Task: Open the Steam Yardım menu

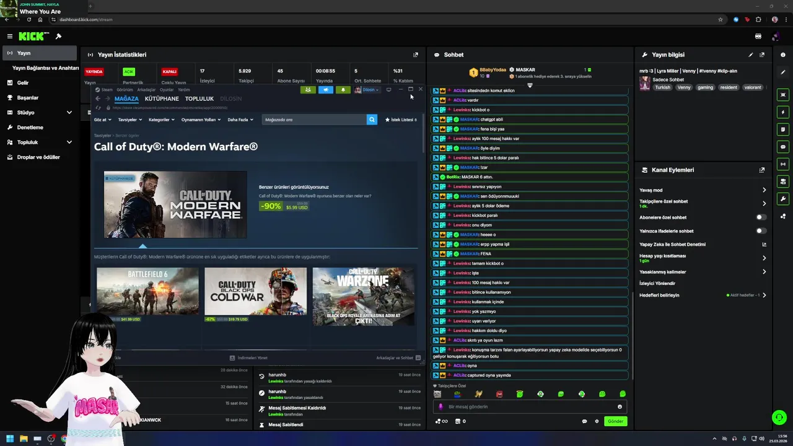Action: (184, 90)
